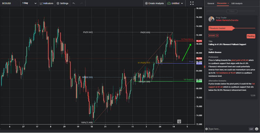The image size is (260, 133).
Task: Click the 100%(81.559) Fibonacci label
Action: coord(144,82)
